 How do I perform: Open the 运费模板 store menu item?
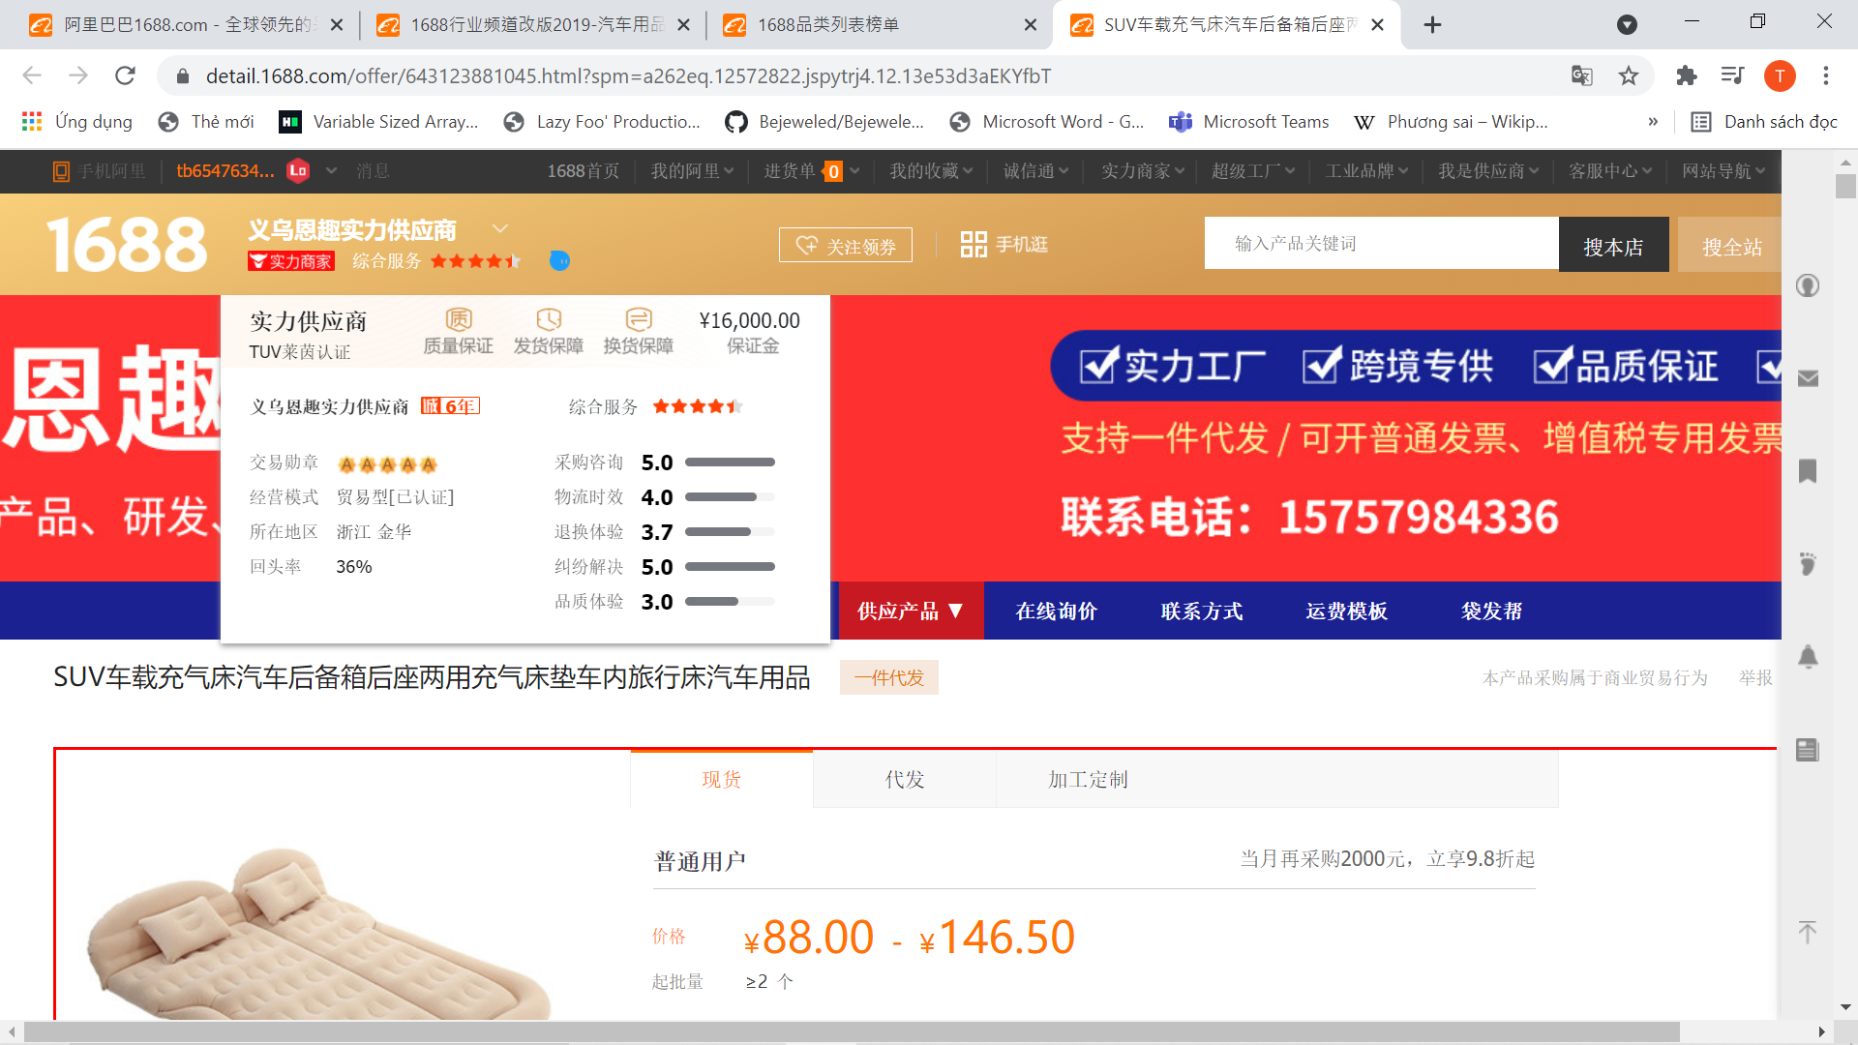click(x=1347, y=612)
